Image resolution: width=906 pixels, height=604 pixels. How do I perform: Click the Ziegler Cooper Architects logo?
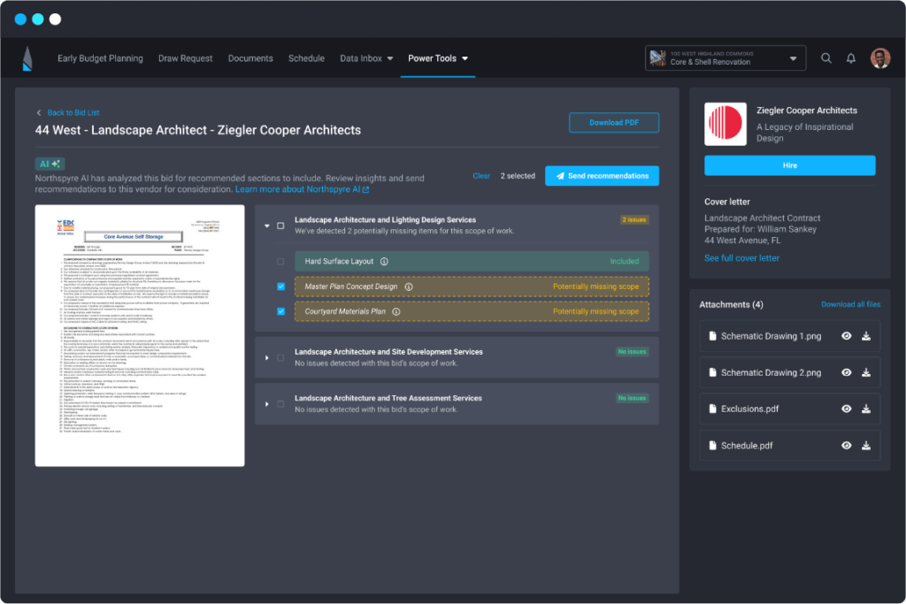[726, 124]
